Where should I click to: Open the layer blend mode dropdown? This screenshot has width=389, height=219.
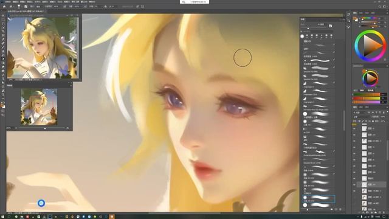point(361,117)
